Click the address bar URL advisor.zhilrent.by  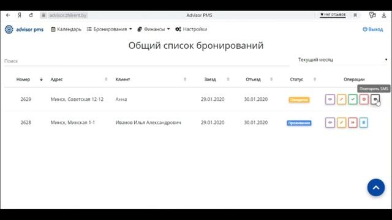pos(68,15)
